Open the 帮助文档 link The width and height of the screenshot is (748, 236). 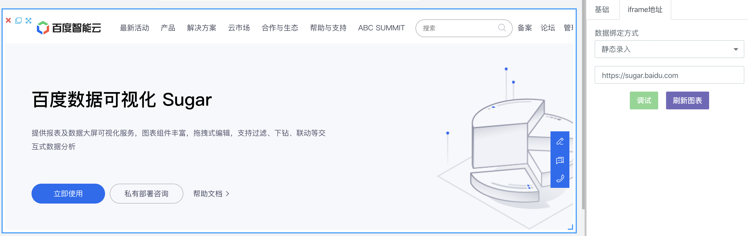pos(211,194)
